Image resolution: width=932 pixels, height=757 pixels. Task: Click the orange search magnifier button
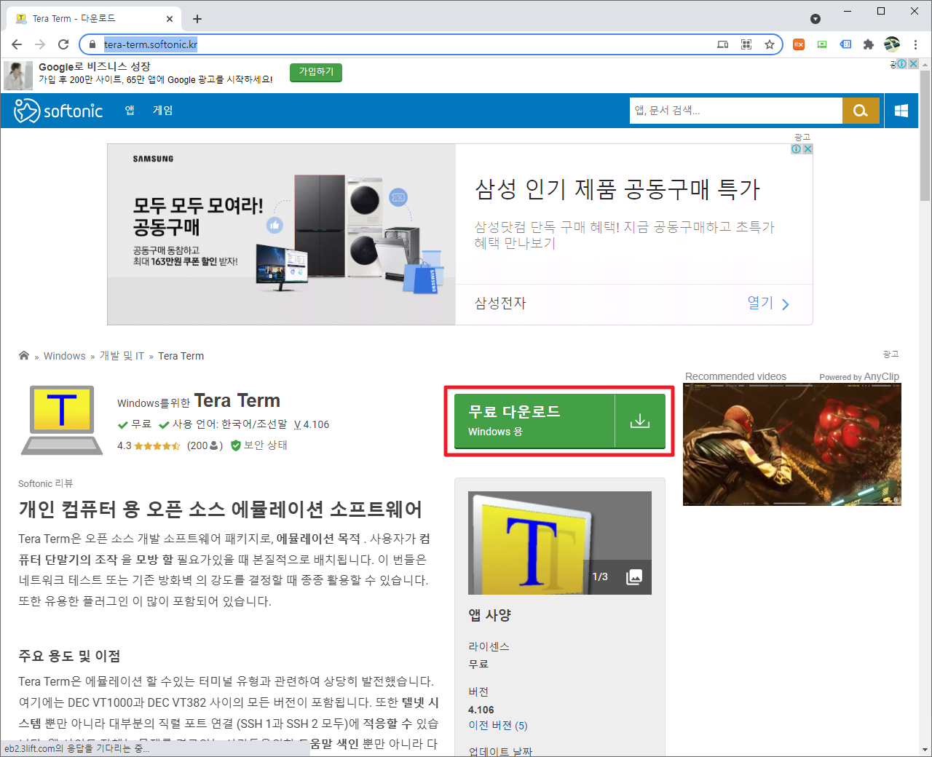[861, 111]
